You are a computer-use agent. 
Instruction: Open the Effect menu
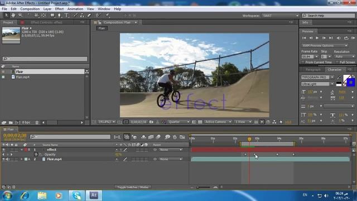[x=59, y=9]
